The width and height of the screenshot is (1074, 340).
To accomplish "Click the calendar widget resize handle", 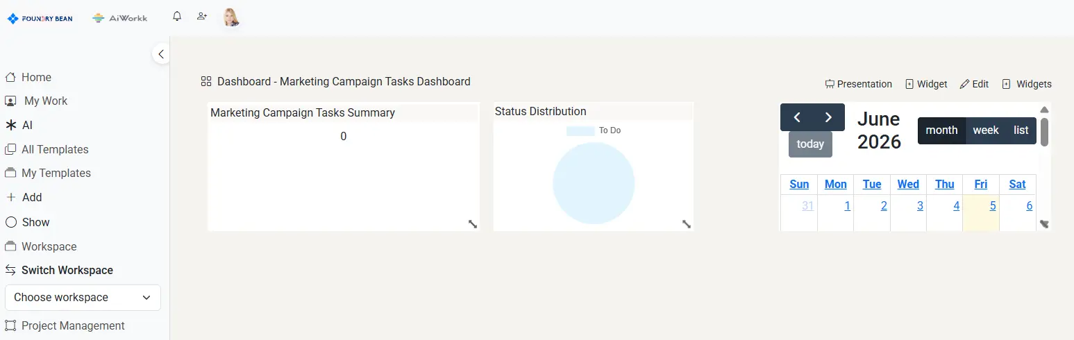I will 1044,224.
